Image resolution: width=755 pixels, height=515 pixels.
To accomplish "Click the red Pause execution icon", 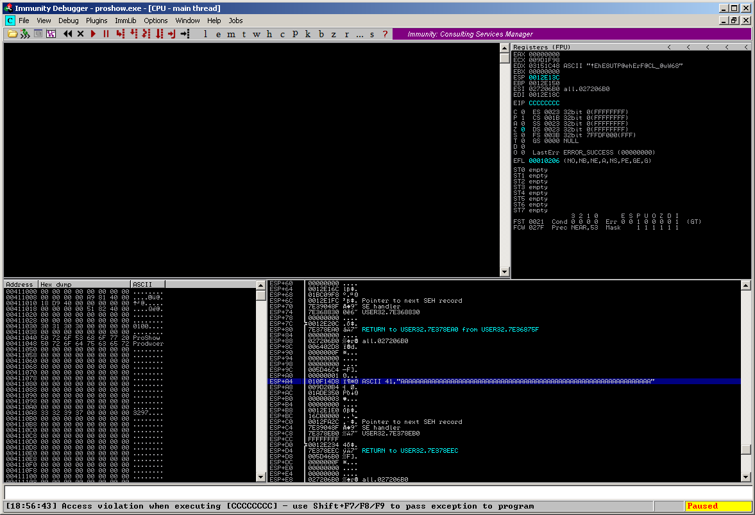I will pos(106,34).
